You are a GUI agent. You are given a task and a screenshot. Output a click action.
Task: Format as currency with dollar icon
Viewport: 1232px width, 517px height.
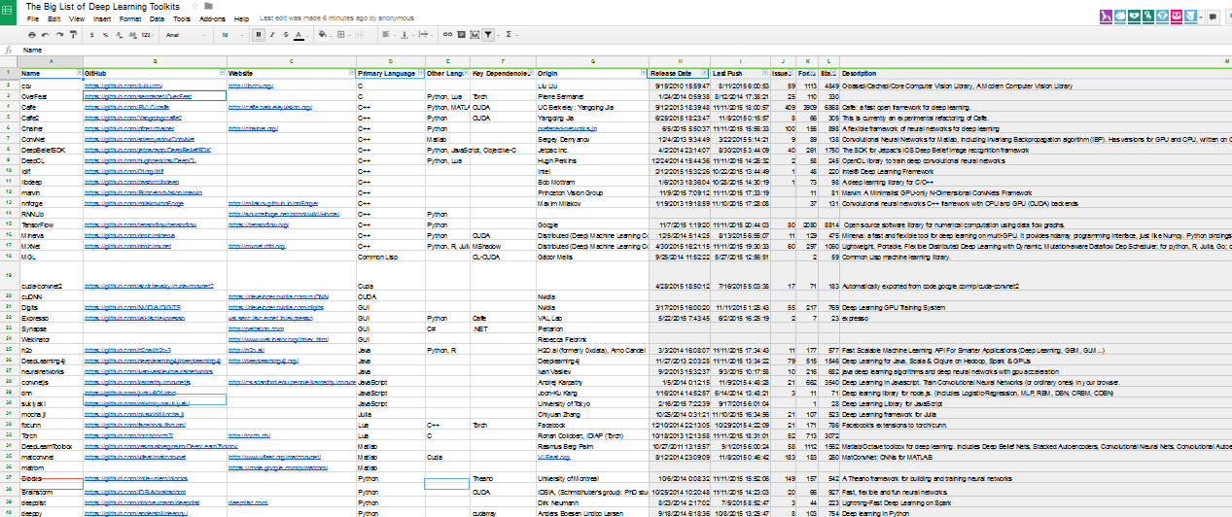pyautogui.click(x=91, y=35)
